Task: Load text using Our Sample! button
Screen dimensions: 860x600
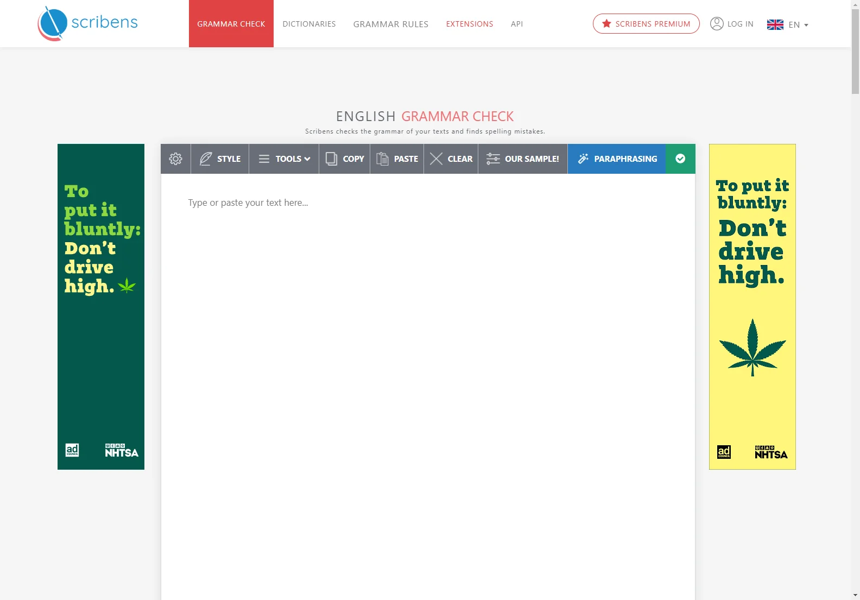Action: tap(523, 159)
